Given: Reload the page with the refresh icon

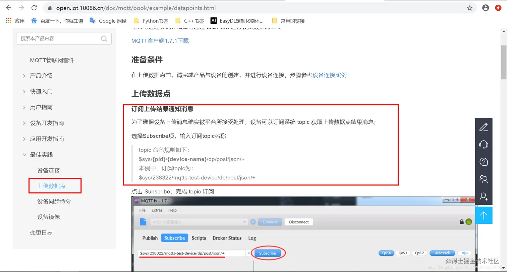Looking at the screenshot, I should [34, 8].
